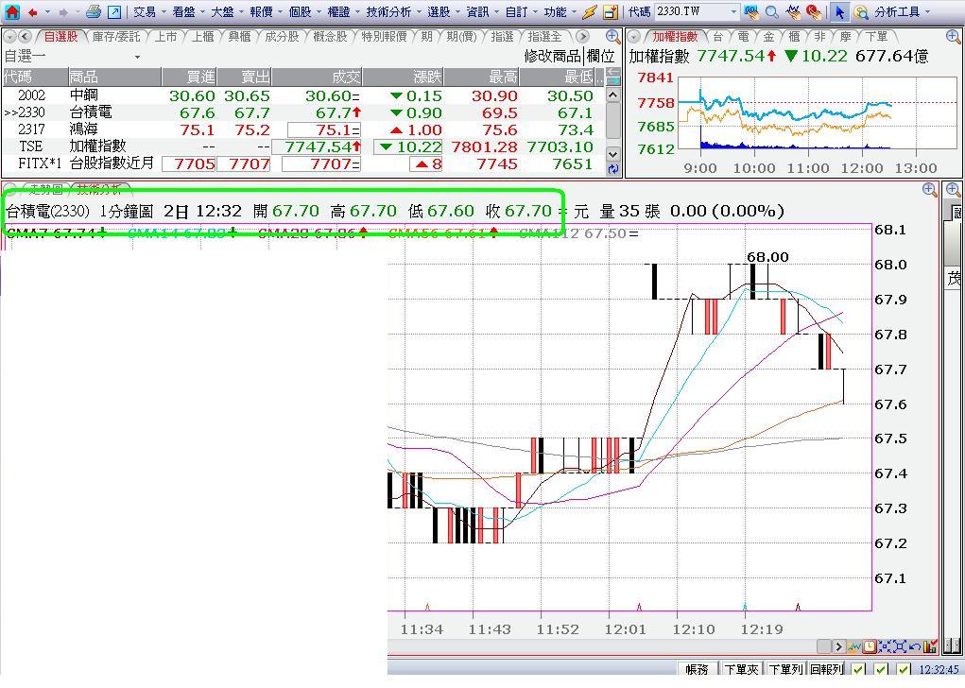Select the 中鋼 2002 row
Viewport: 965px width, 688px height.
[303, 95]
